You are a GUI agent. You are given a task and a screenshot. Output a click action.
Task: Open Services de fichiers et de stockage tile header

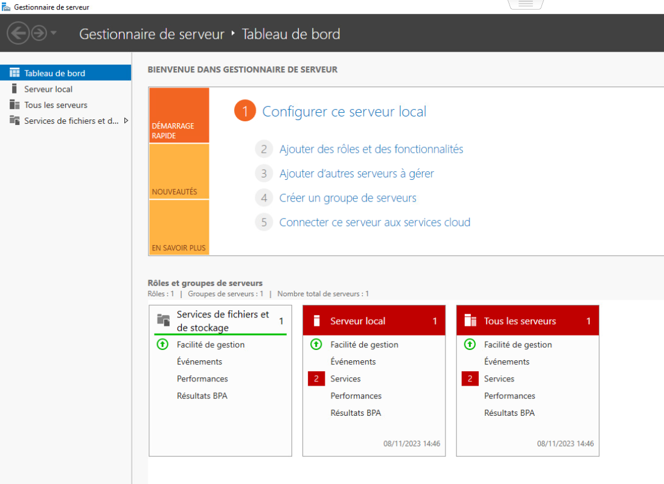220,320
